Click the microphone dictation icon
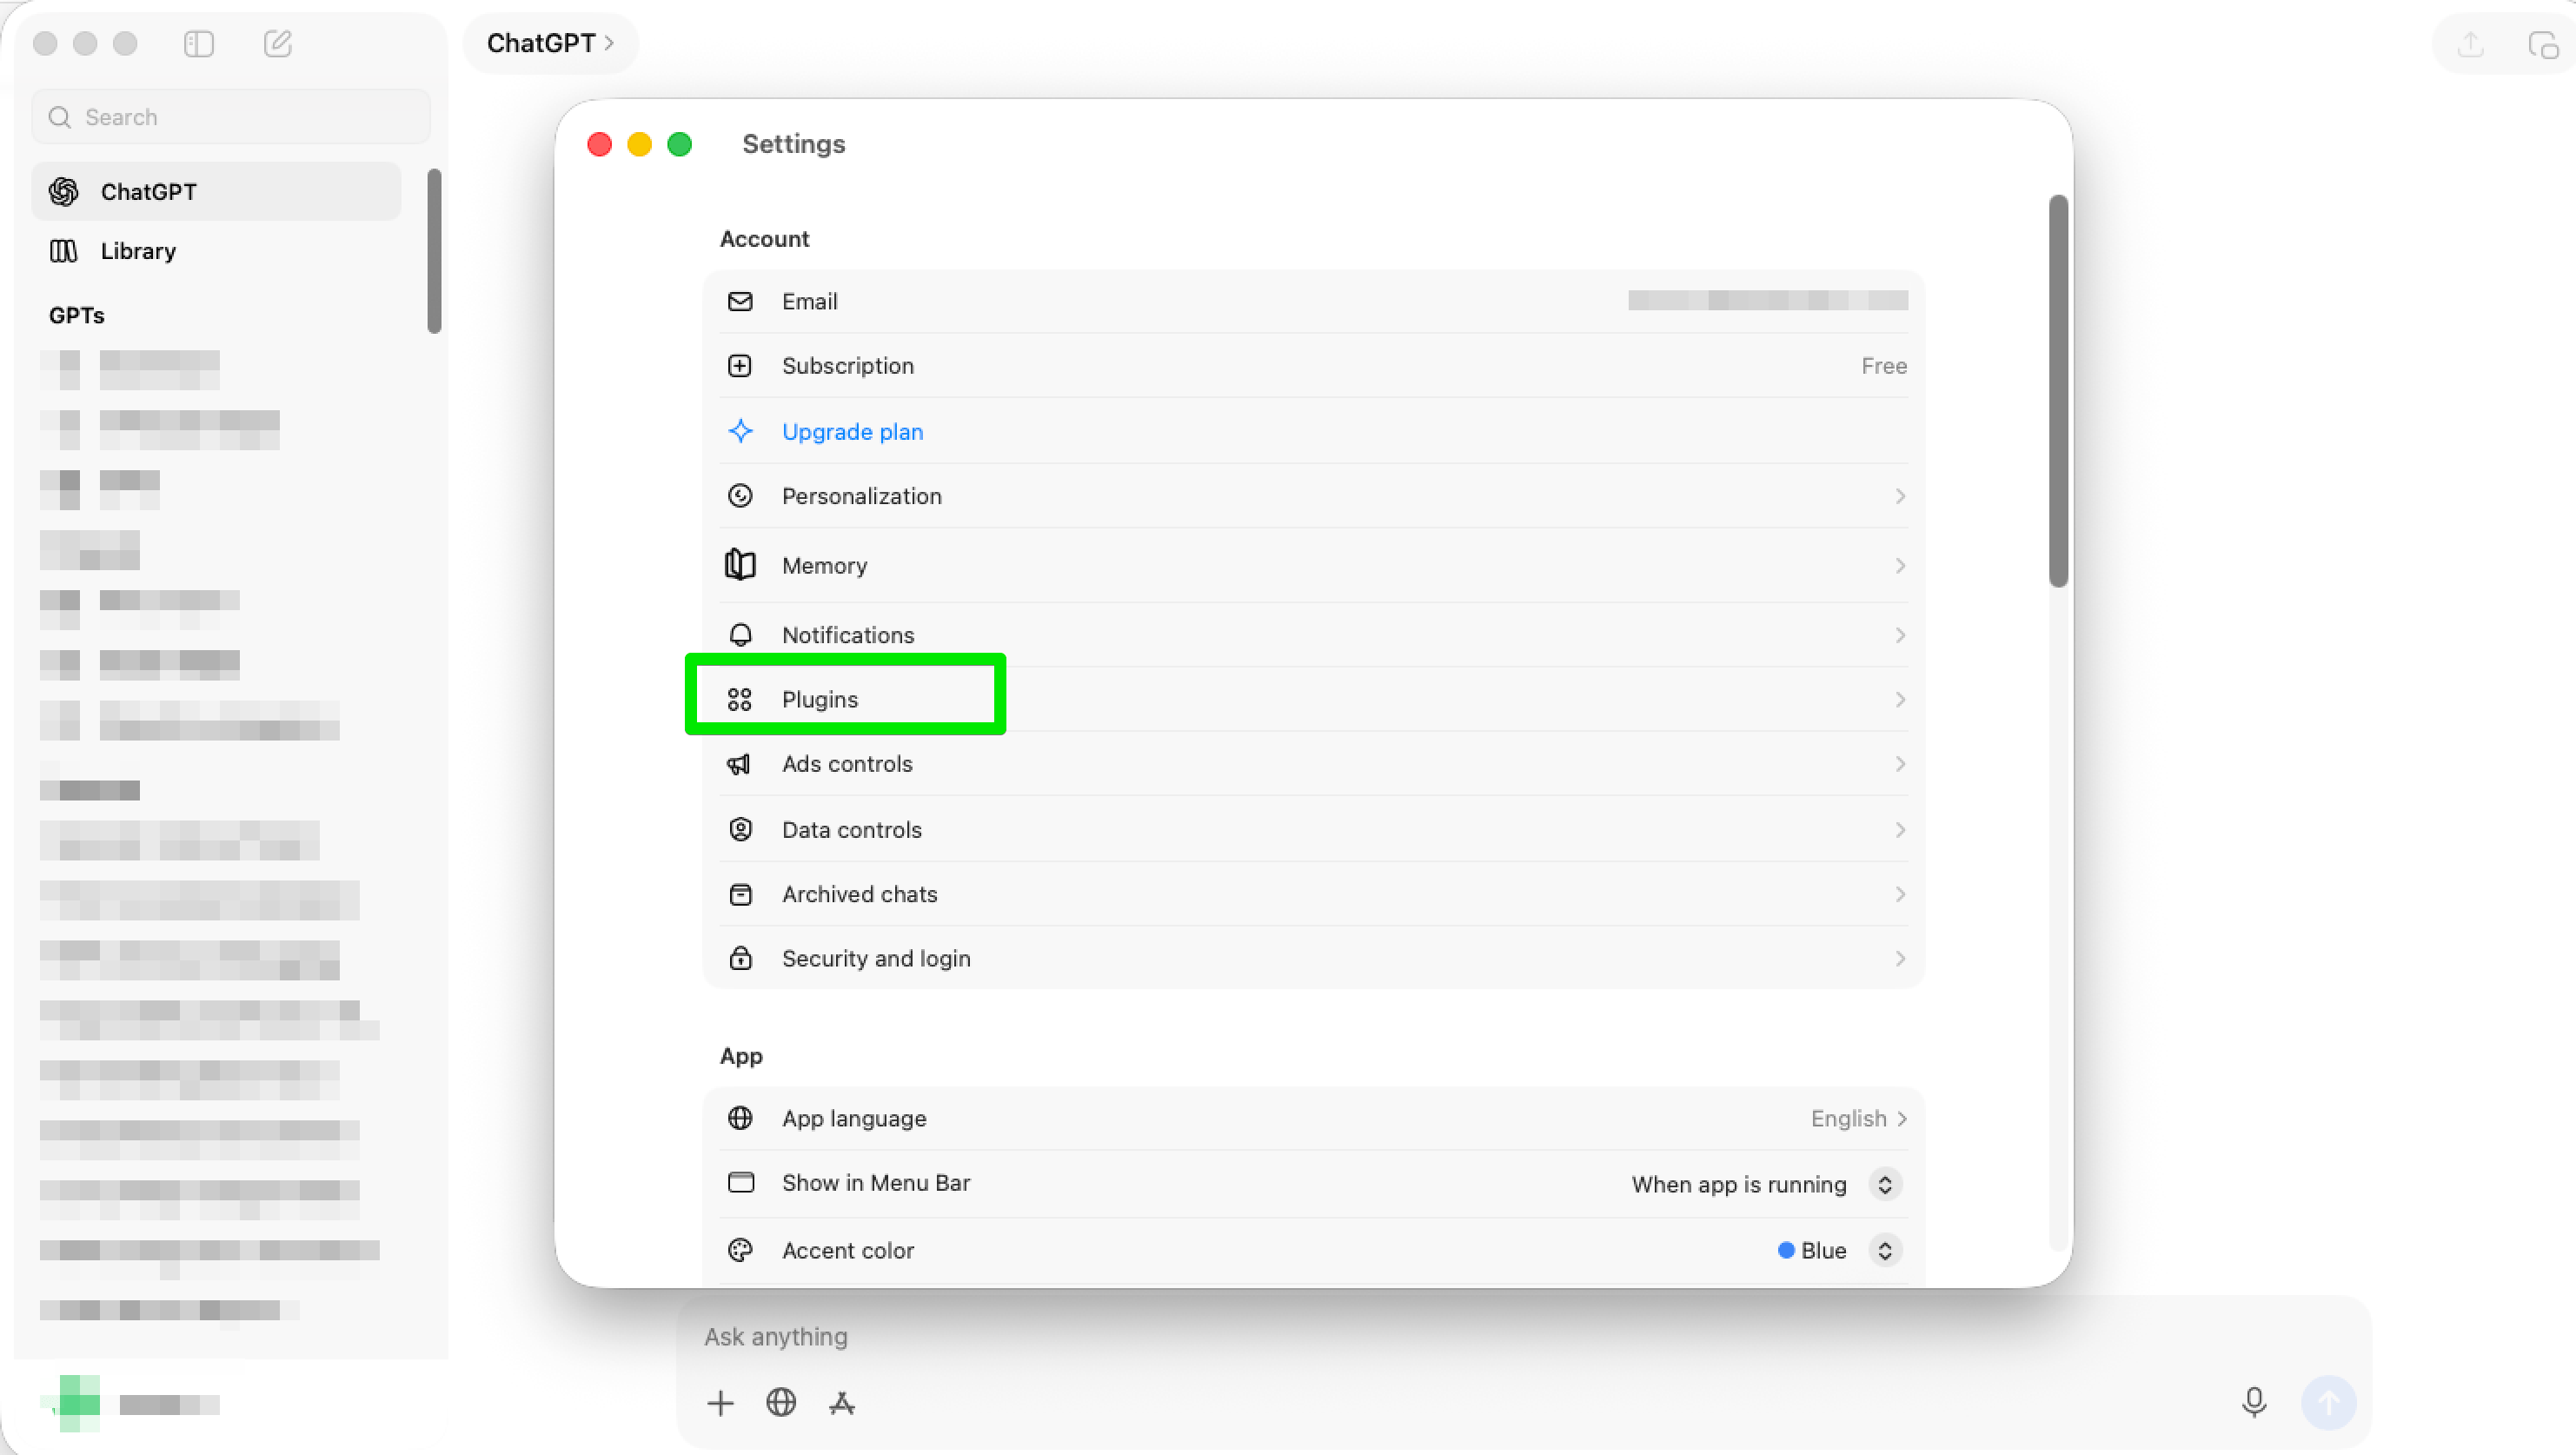This screenshot has width=2576, height=1455. pos(2254,1402)
